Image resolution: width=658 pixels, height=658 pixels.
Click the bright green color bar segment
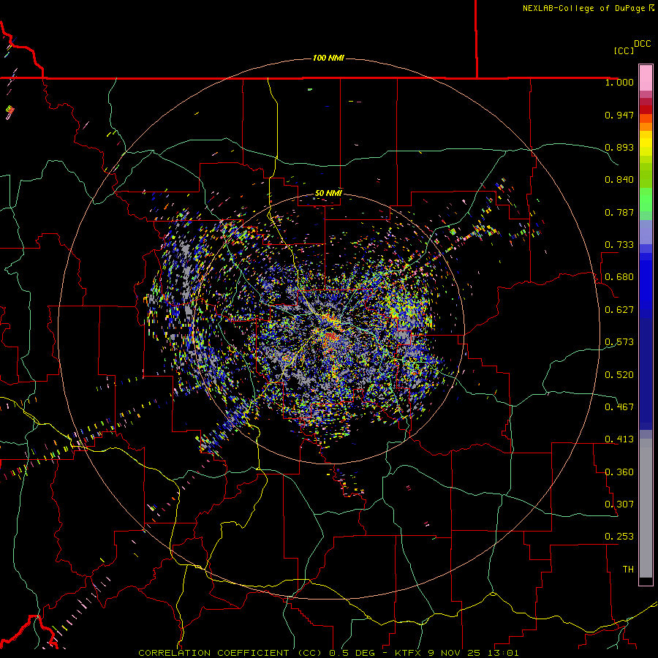pos(646,200)
